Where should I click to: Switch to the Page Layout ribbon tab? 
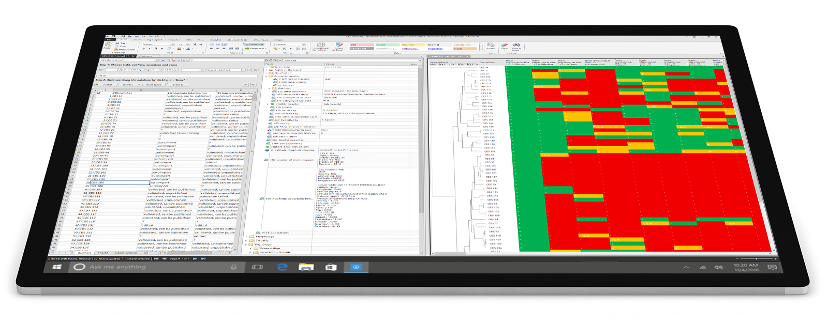tap(154, 40)
